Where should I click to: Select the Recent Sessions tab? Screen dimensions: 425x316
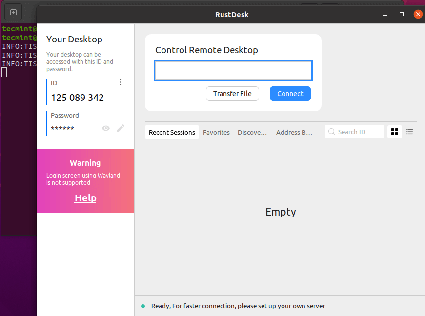pos(172,132)
